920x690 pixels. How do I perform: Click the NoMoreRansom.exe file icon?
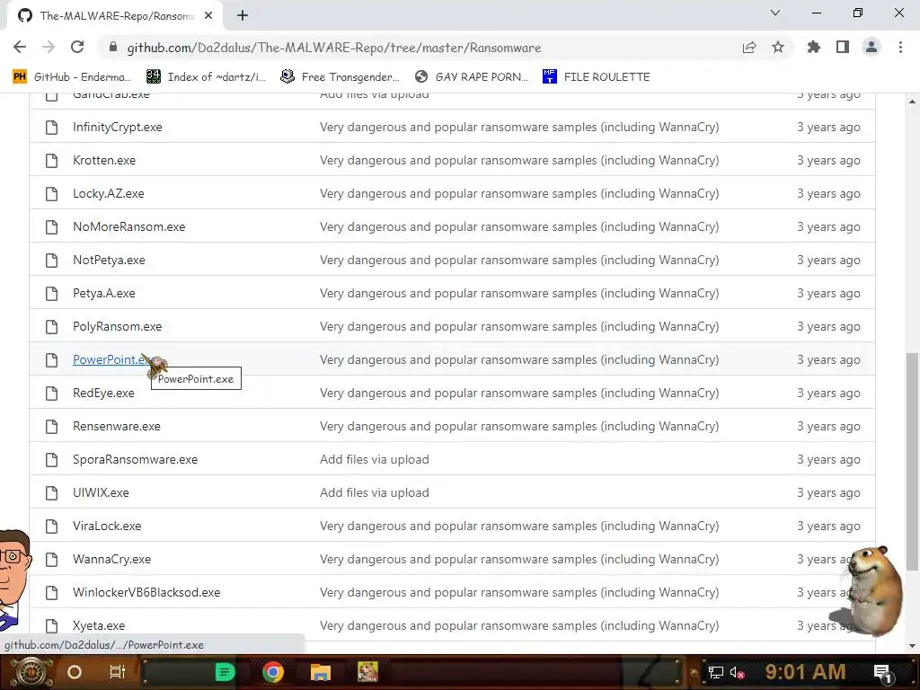tap(51, 227)
